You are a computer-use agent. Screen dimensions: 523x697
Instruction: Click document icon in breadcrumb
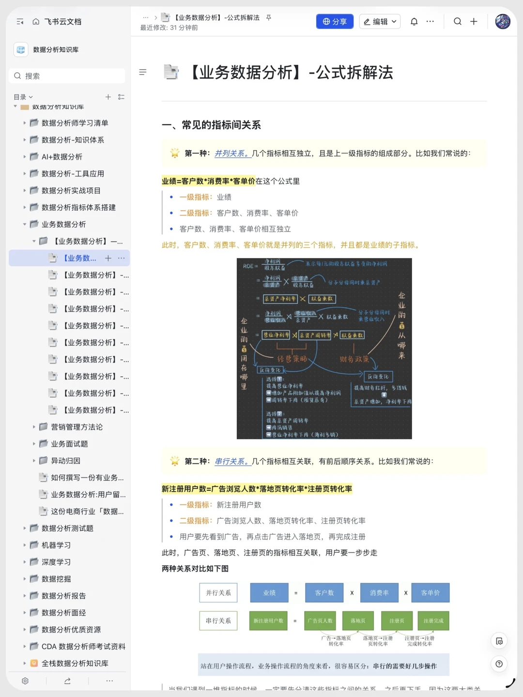pos(165,17)
